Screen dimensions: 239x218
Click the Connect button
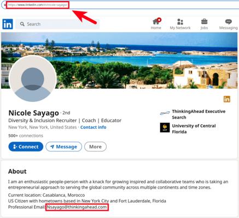[x=26, y=147]
